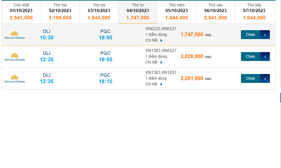Expand Chi tiết for flight VN6225,VN6527
The width and height of the screenshot is (281, 168).
point(154,40)
